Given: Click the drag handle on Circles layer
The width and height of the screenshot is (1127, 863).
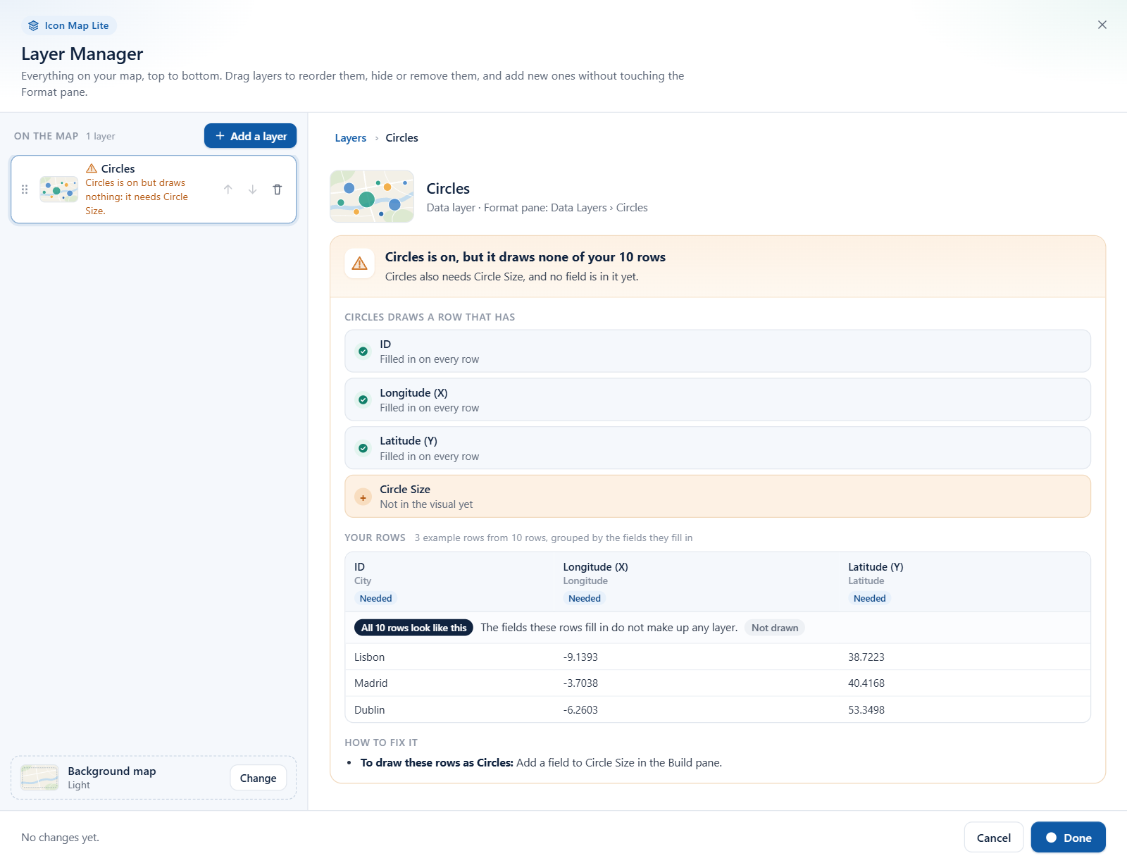Looking at the screenshot, I should (25, 190).
